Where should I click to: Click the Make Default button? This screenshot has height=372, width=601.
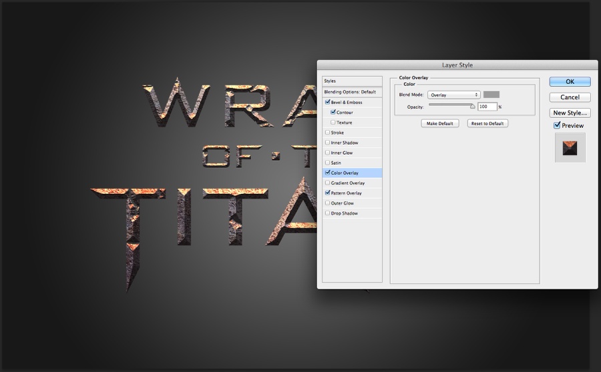[x=440, y=123]
